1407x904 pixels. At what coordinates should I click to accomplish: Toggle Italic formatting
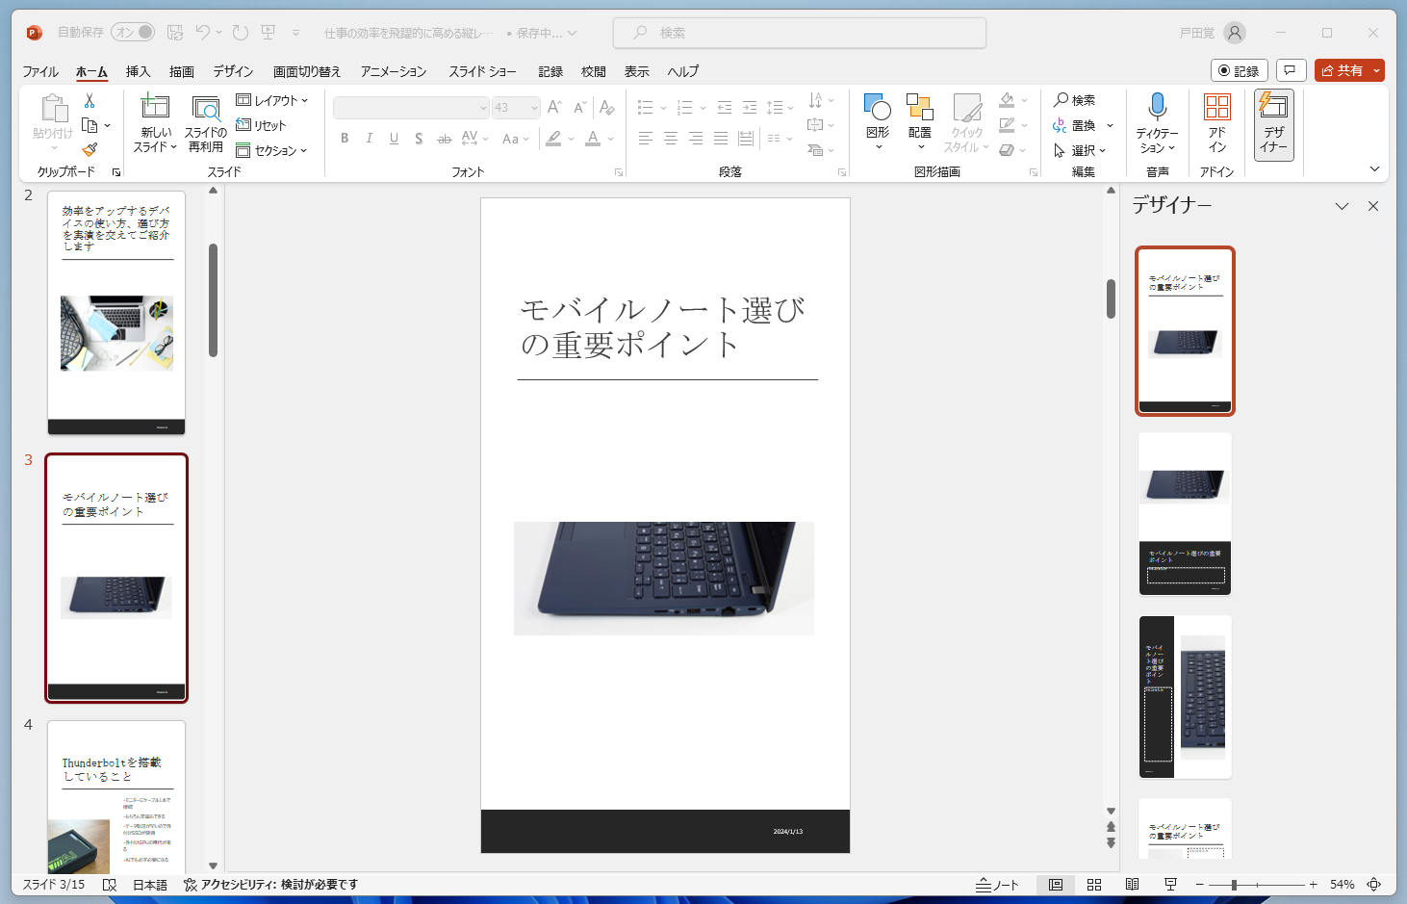click(369, 139)
